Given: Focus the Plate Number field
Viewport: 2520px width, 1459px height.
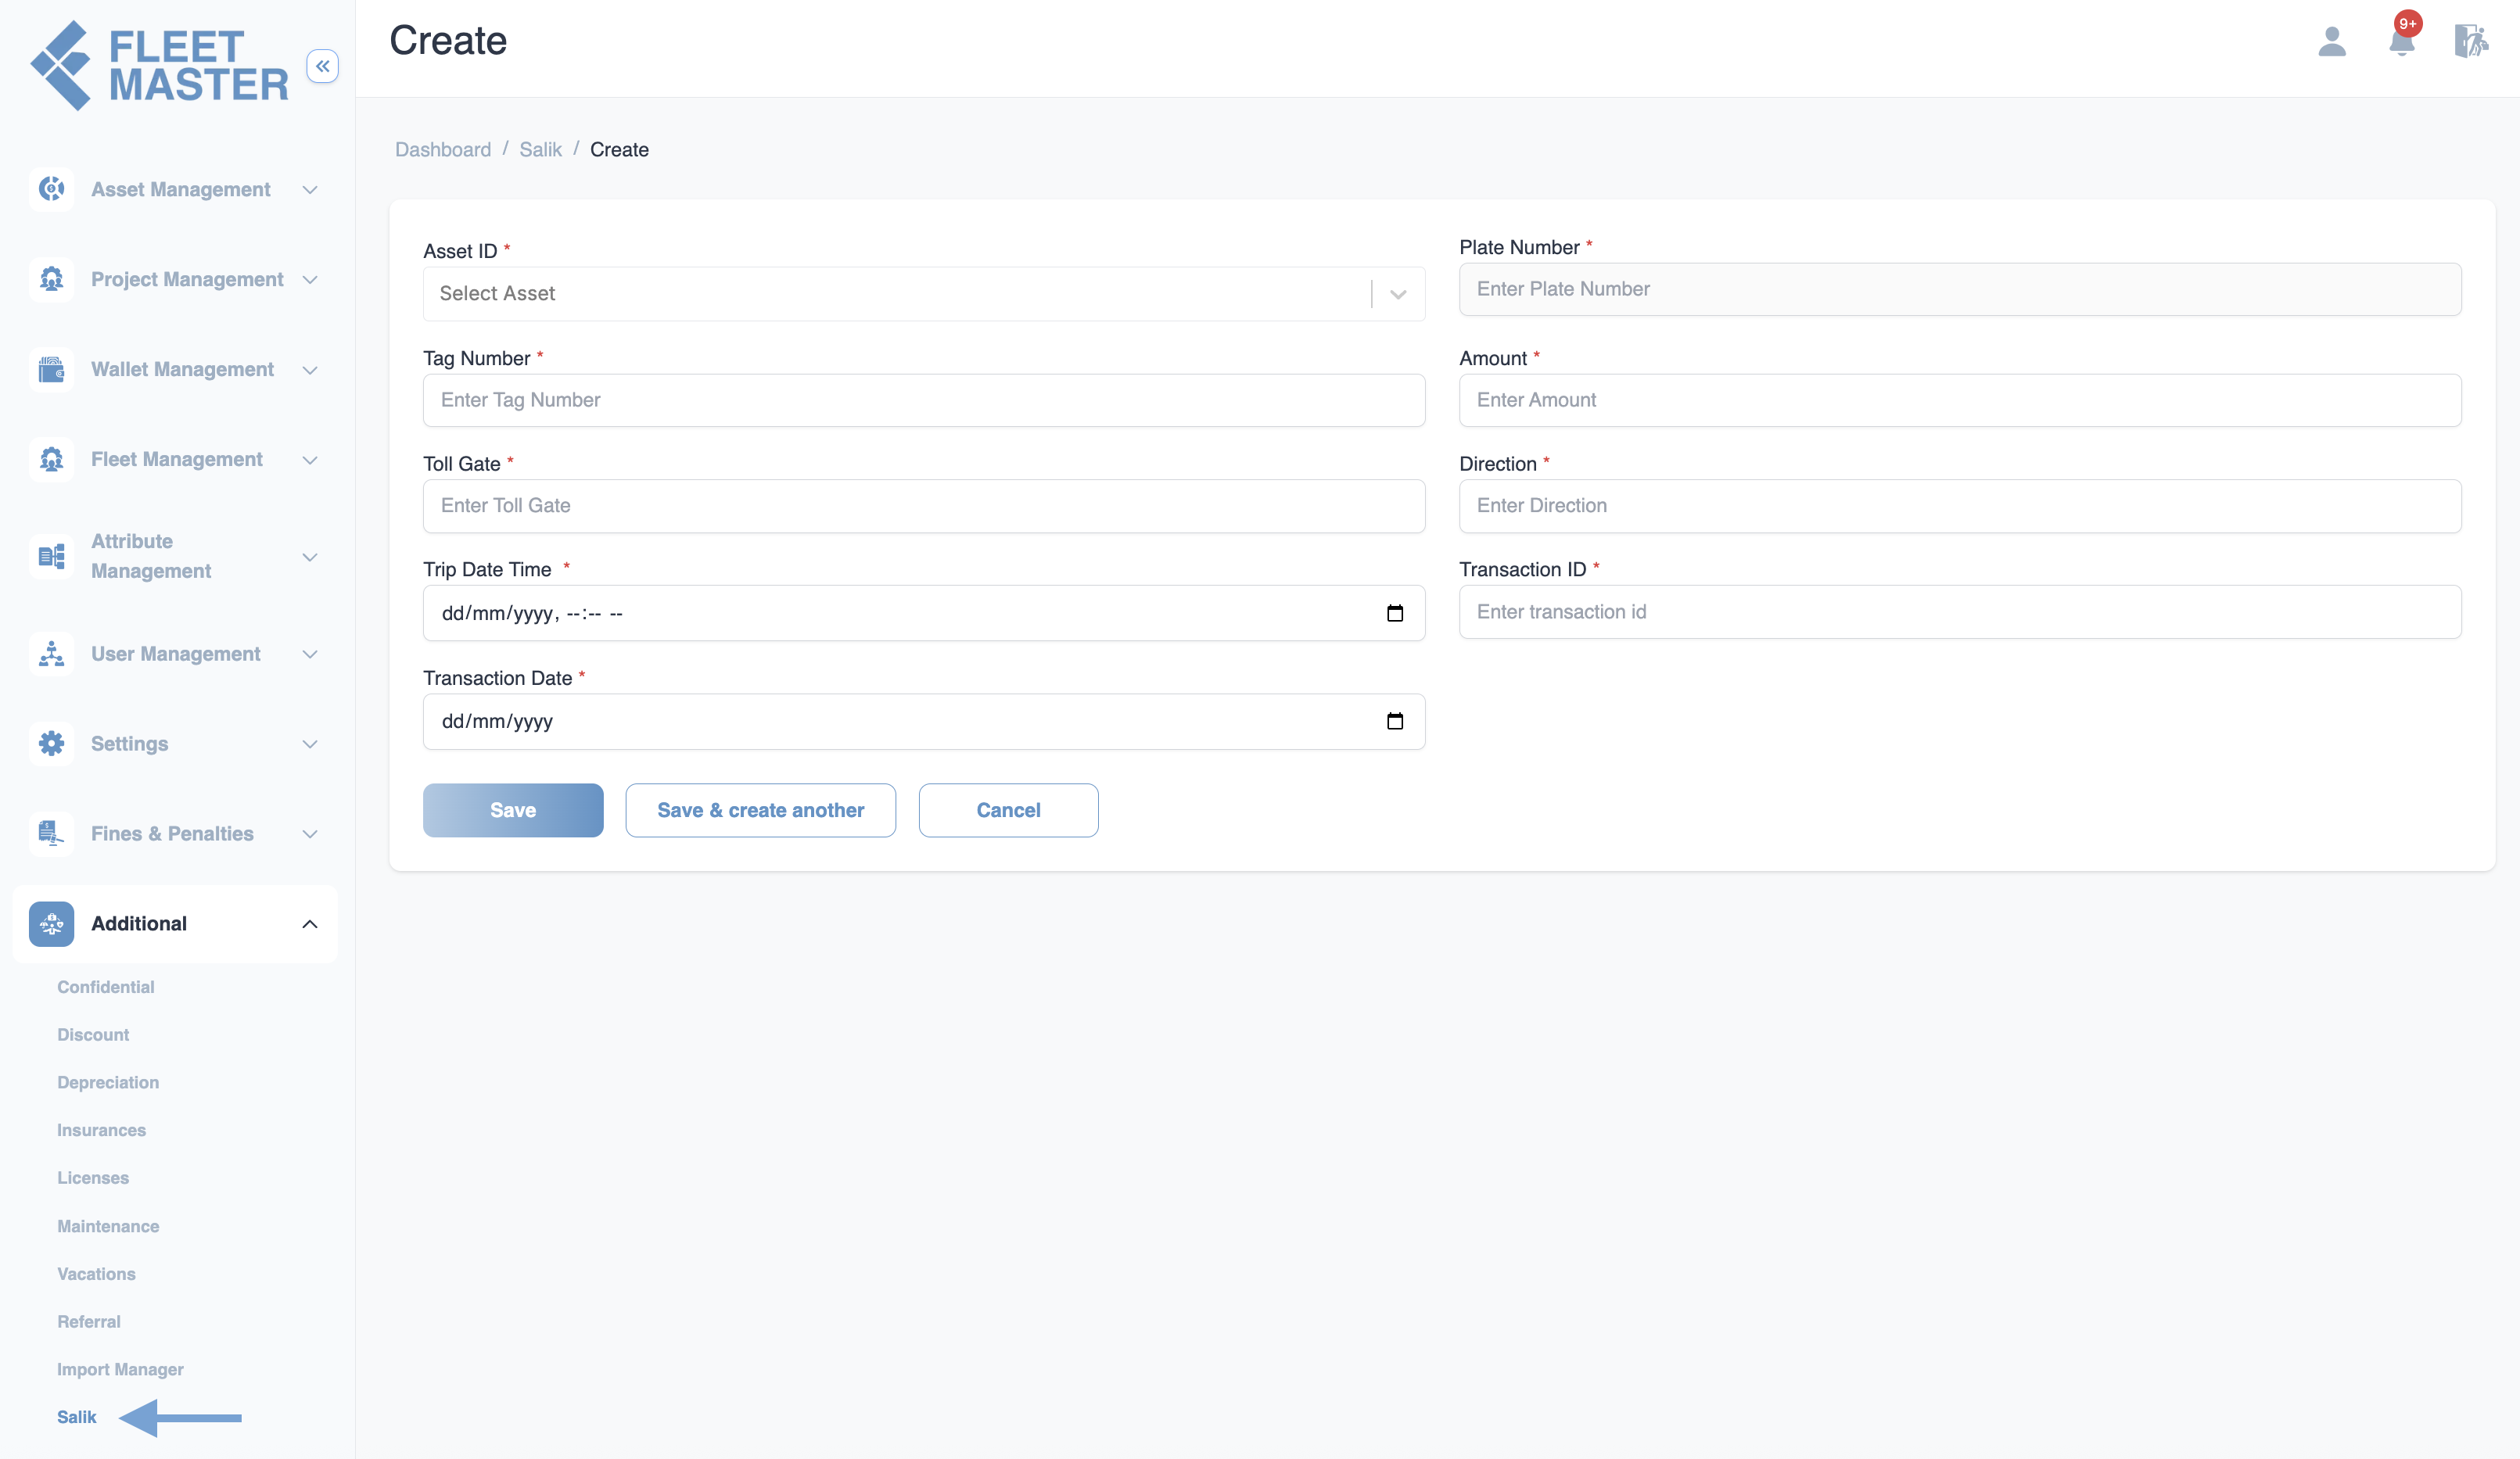Looking at the screenshot, I should click(1960, 289).
